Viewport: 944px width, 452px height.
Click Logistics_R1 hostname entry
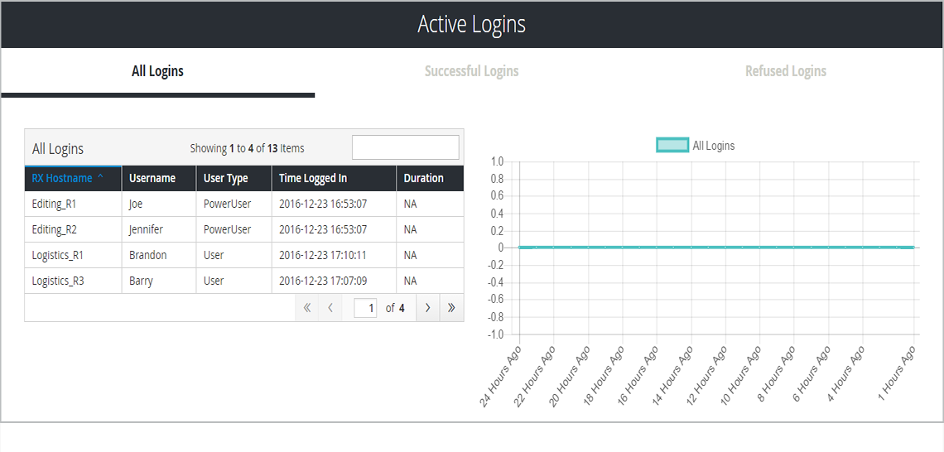pyautogui.click(x=58, y=255)
